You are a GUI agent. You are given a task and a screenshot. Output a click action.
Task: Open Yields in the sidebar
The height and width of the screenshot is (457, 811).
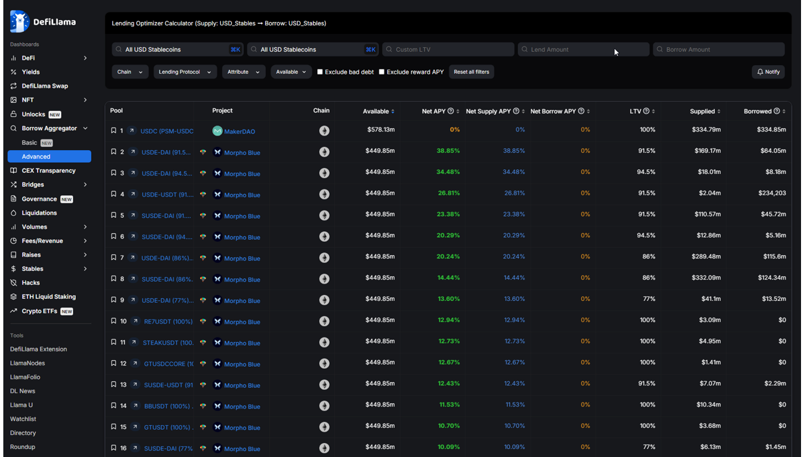pyautogui.click(x=31, y=72)
